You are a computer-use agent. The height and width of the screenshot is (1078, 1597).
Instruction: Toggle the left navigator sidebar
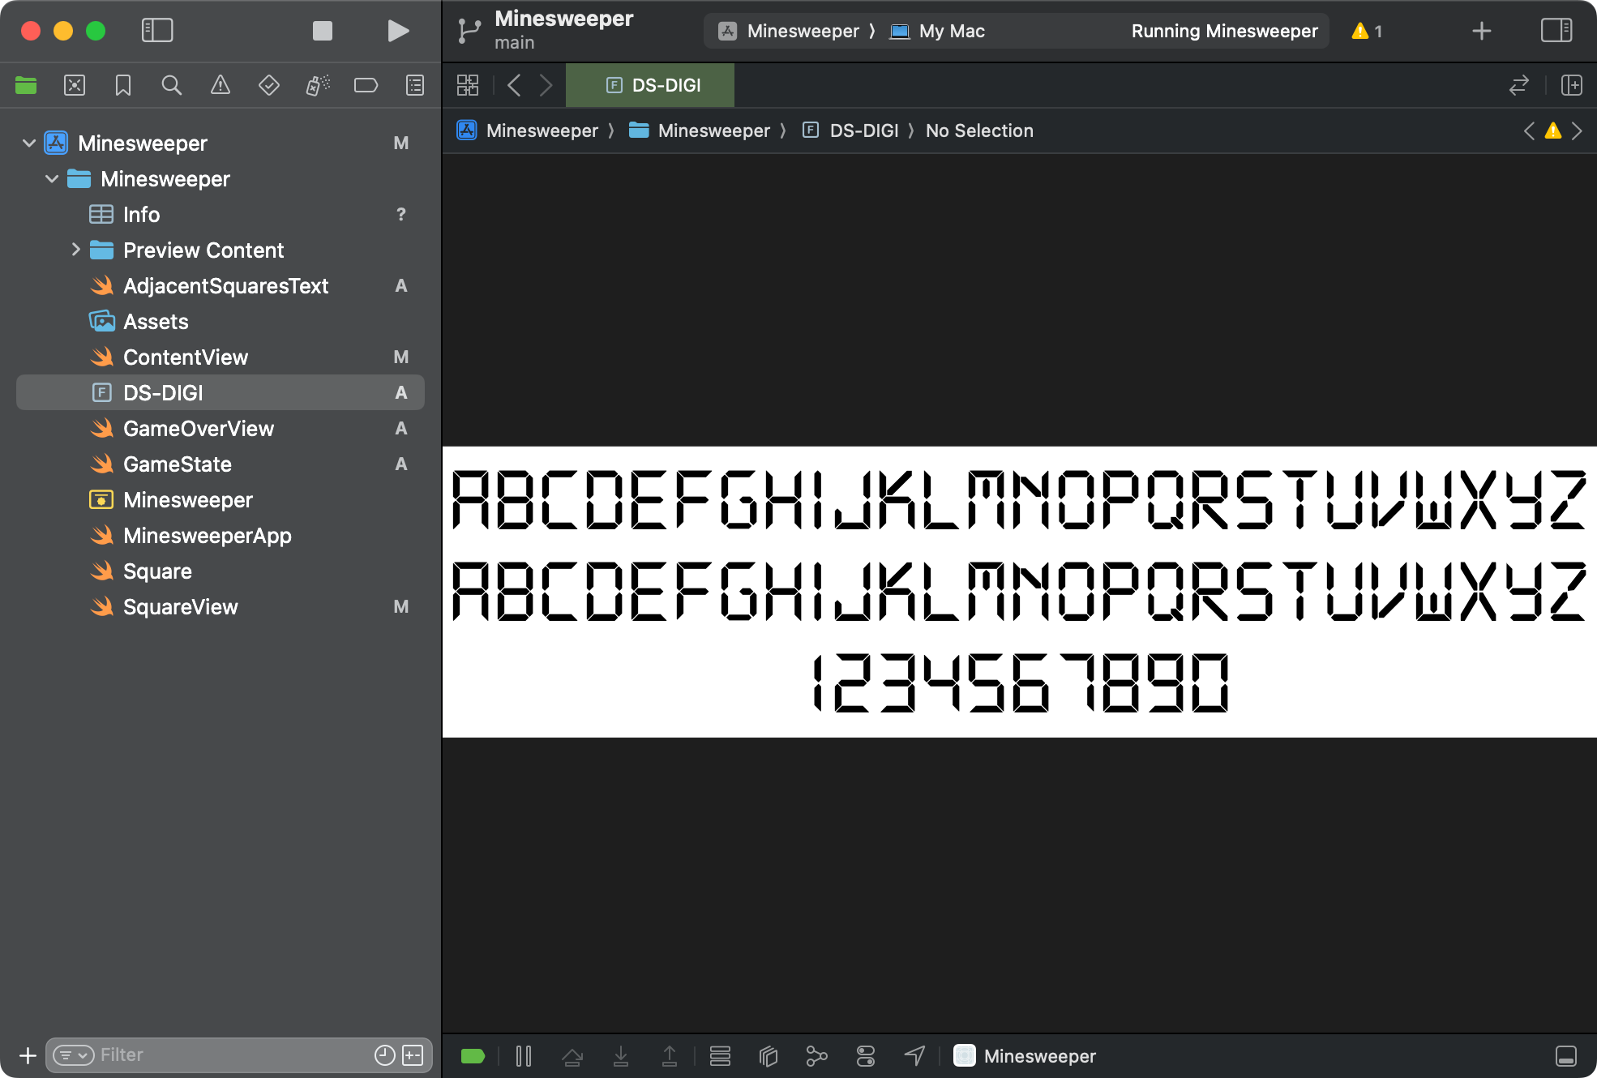[157, 31]
